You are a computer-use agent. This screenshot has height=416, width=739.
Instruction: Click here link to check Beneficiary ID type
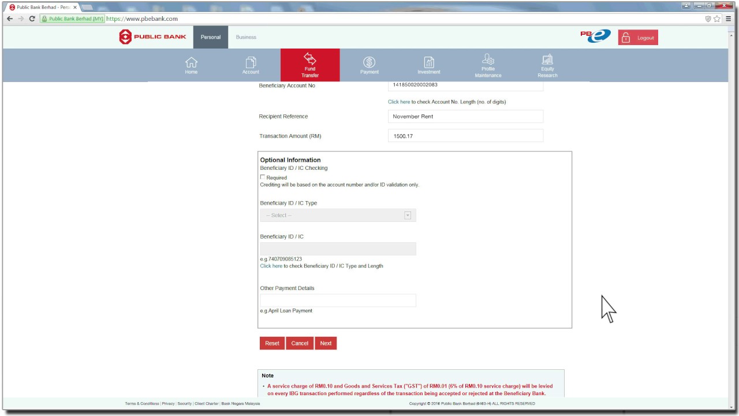click(x=271, y=266)
